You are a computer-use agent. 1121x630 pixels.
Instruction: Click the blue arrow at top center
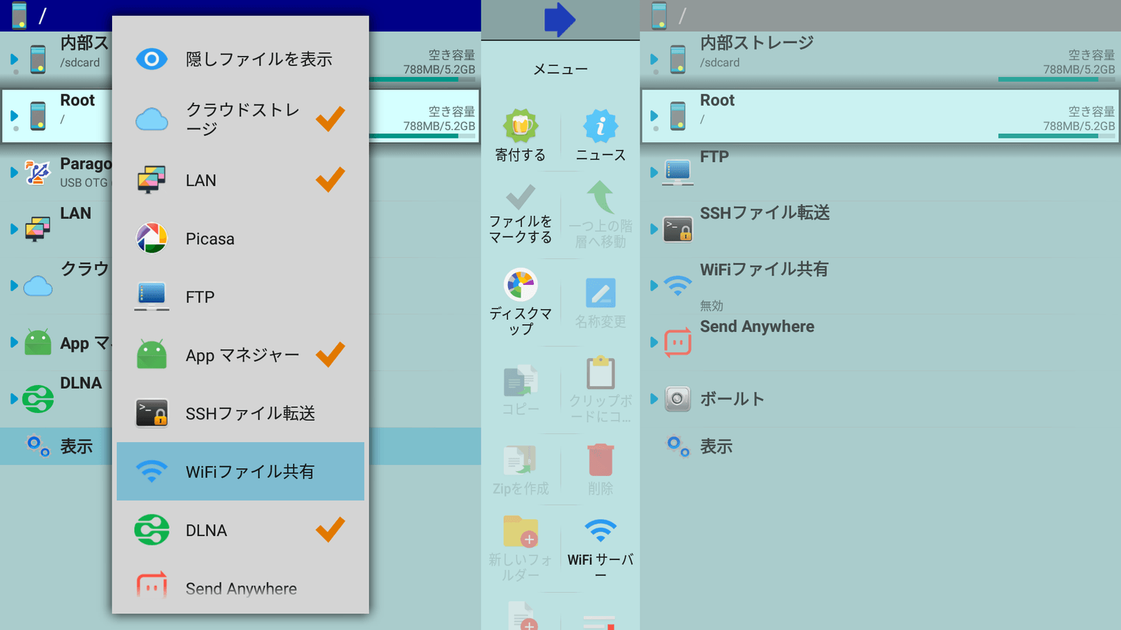(559, 19)
